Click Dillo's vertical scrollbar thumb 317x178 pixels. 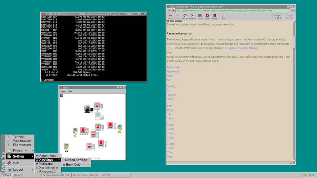[294, 42]
